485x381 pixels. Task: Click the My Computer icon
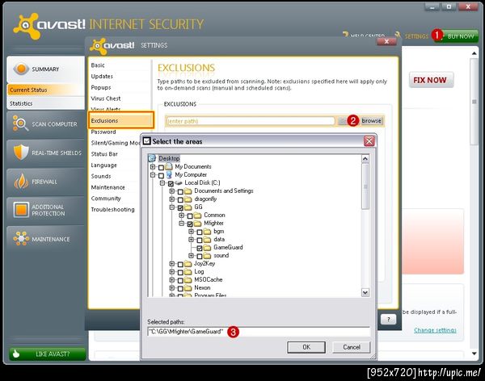pos(169,175)
